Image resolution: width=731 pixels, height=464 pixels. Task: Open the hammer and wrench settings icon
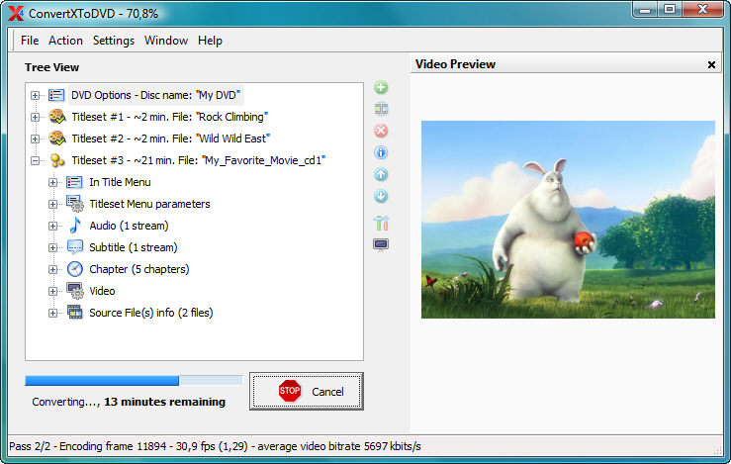pos(381,223)
